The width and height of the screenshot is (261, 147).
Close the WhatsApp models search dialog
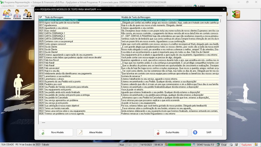point(224,9)
